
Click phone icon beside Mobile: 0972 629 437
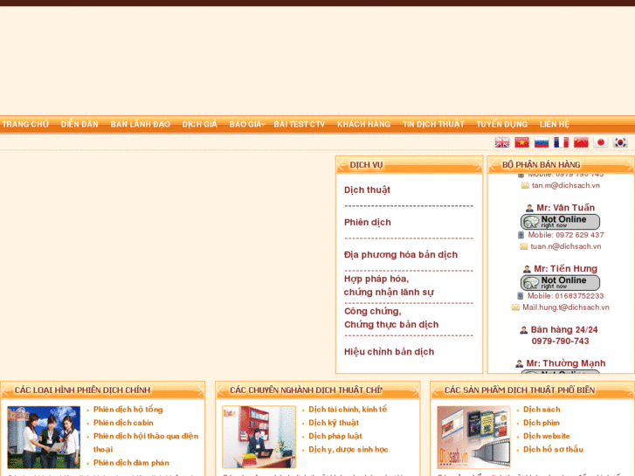[x=521, y=235]
